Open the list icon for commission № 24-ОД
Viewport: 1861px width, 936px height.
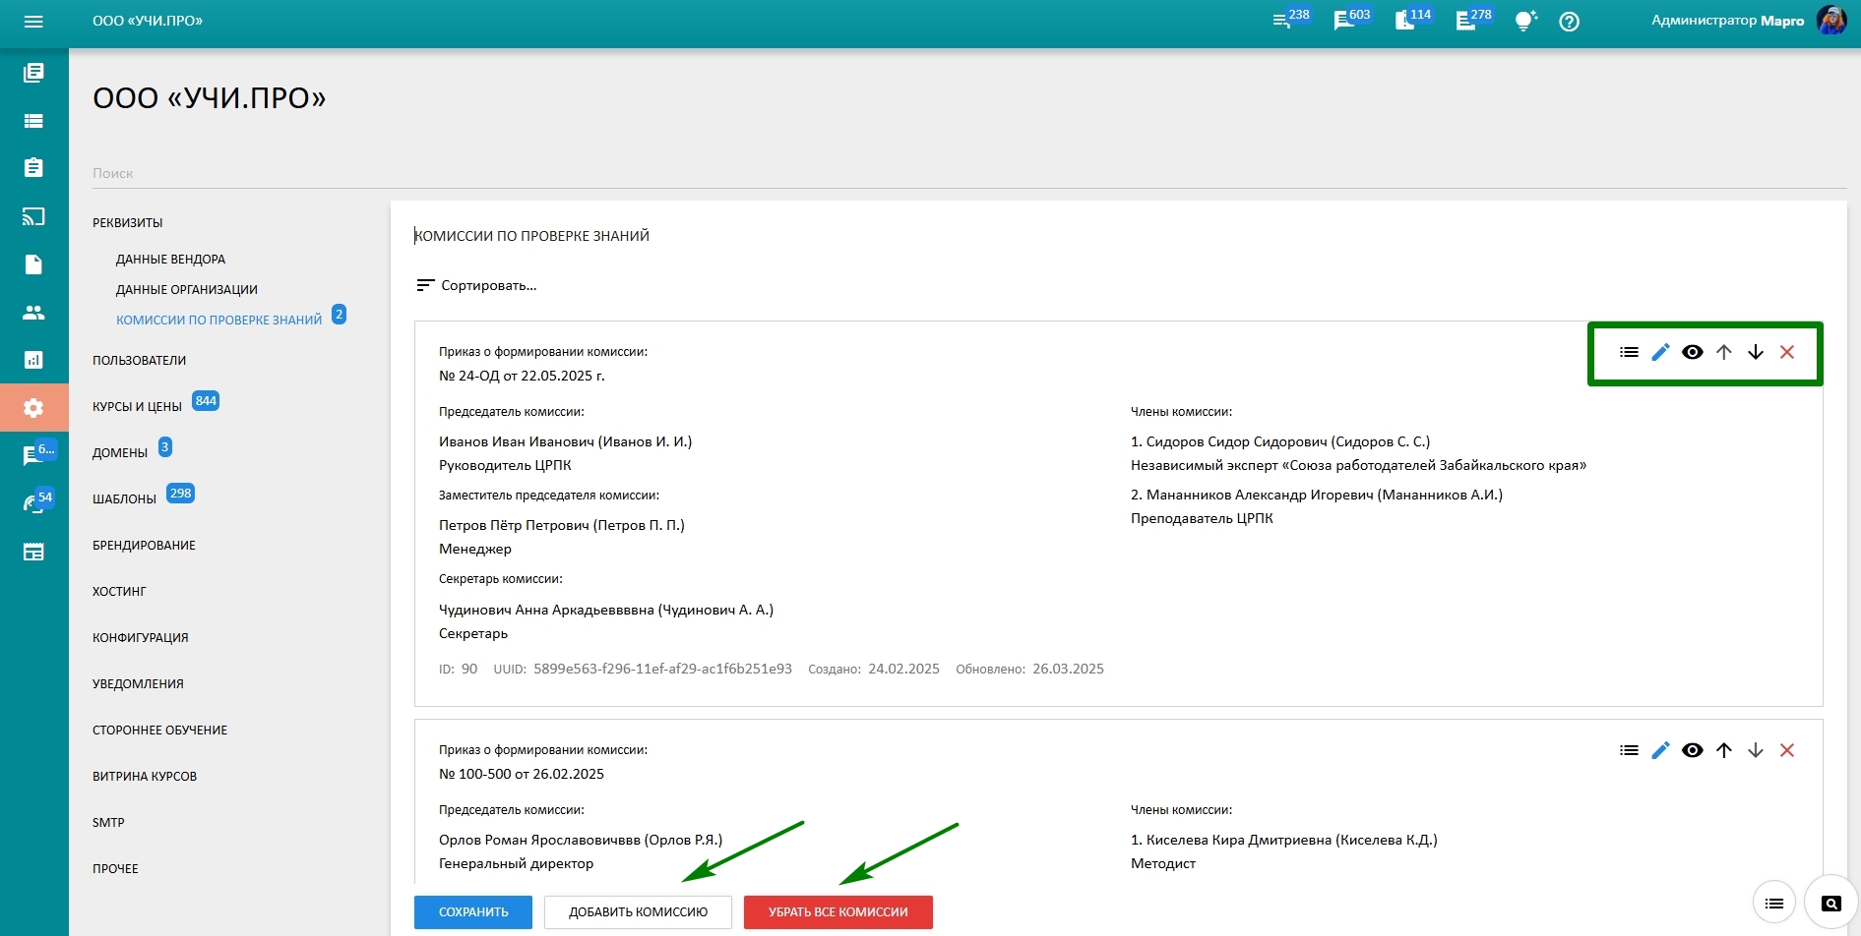(1630, 352)
